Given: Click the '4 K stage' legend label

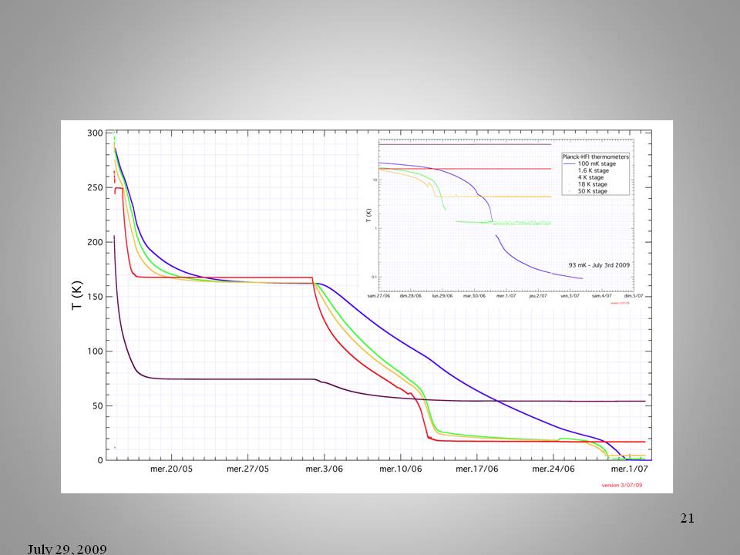Looking at the screenshot, I should tap(590, 178).
